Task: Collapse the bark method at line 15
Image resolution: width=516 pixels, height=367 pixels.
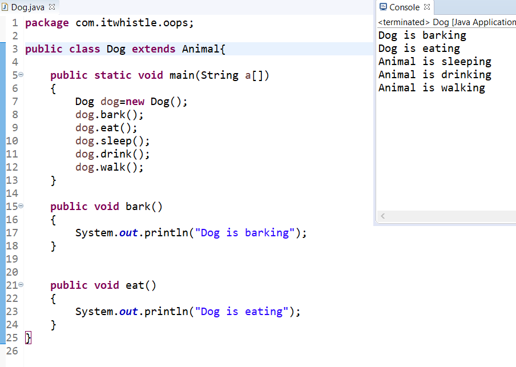Action: (x=21, y=206)
